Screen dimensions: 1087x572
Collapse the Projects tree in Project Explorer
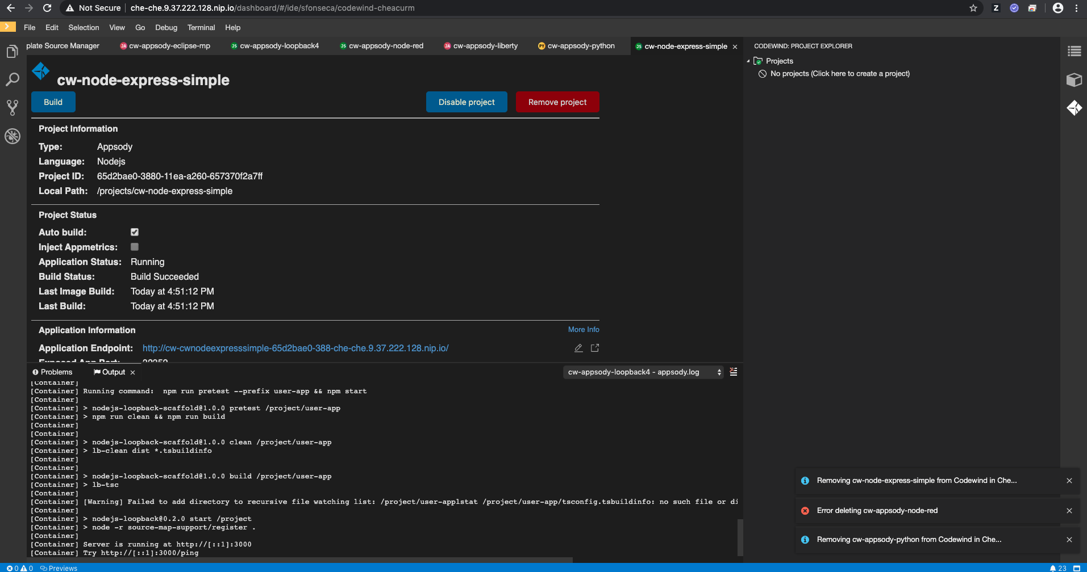(748, 61)
